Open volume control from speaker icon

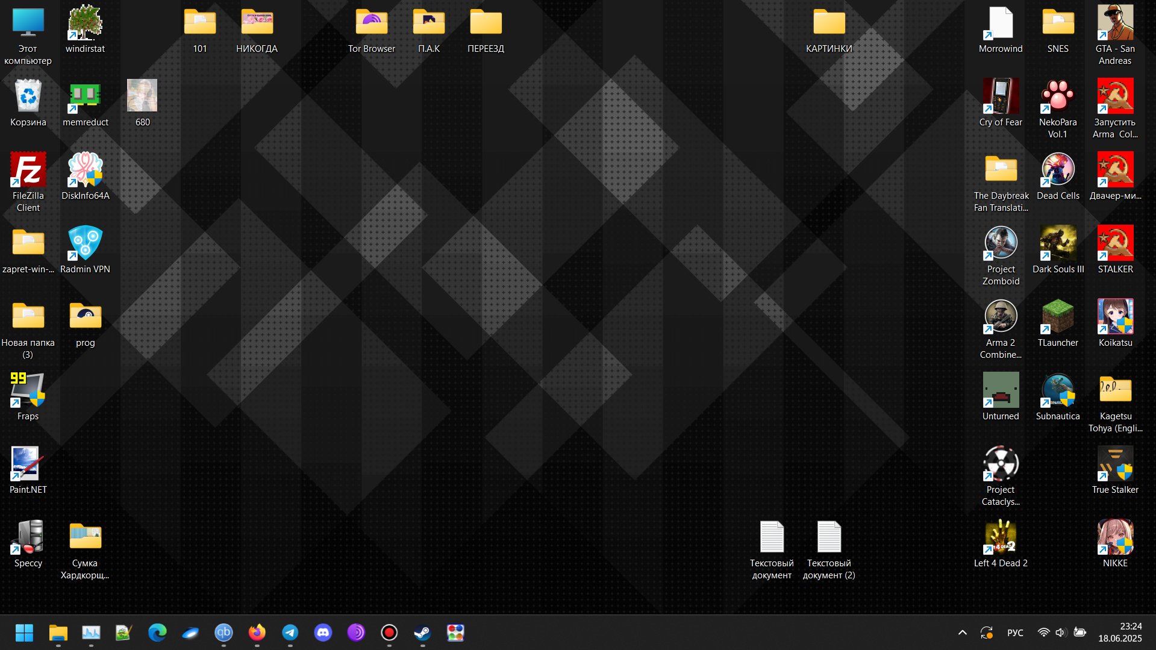1061,633
